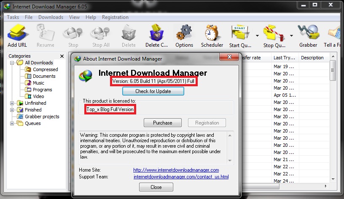Image resolution: width=344 pixels, height=199 pixels.
Task: Select the Documents category
Action: point(40,76)
